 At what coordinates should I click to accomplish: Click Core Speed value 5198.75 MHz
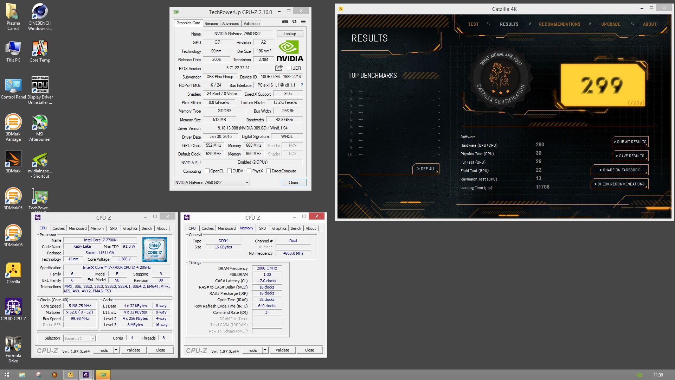tap(80, 306)
